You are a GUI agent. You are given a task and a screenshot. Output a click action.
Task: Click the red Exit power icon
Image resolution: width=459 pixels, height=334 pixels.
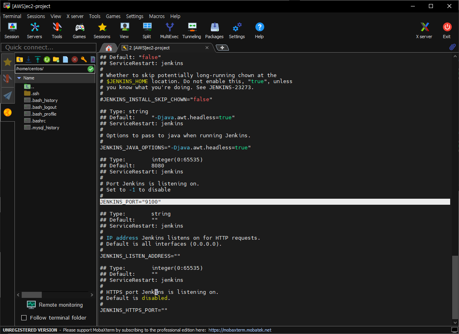click(447, 31)
